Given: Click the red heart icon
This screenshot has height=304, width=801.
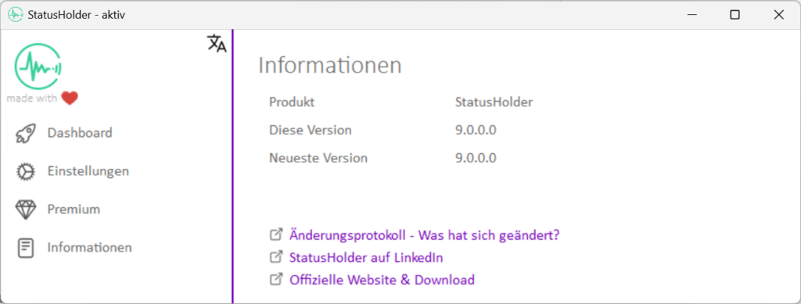Looking at the screenshot, I should tap(70, 98).
